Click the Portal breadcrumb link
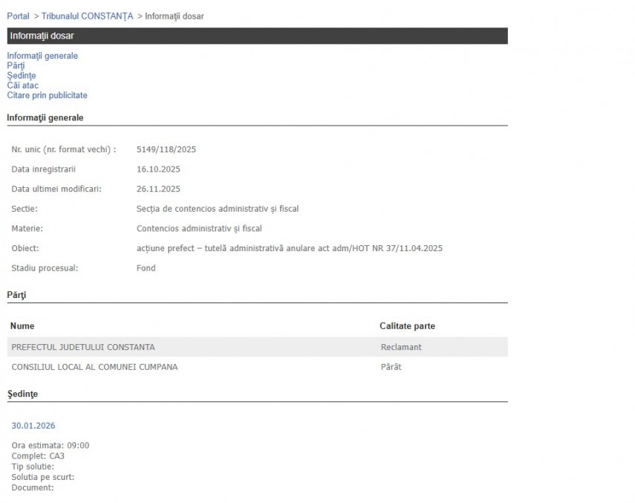635x503 pixels. point(18,16)
